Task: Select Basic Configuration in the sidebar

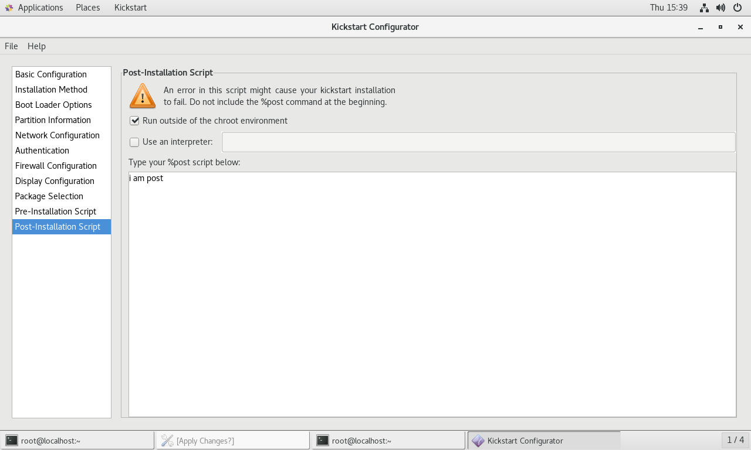Action: 62,74
